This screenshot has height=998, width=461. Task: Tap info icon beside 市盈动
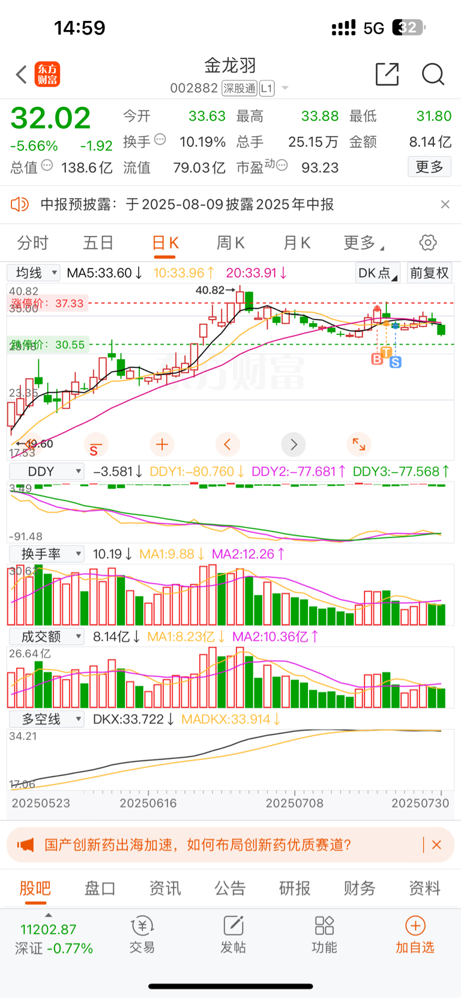tap(282, 165)
